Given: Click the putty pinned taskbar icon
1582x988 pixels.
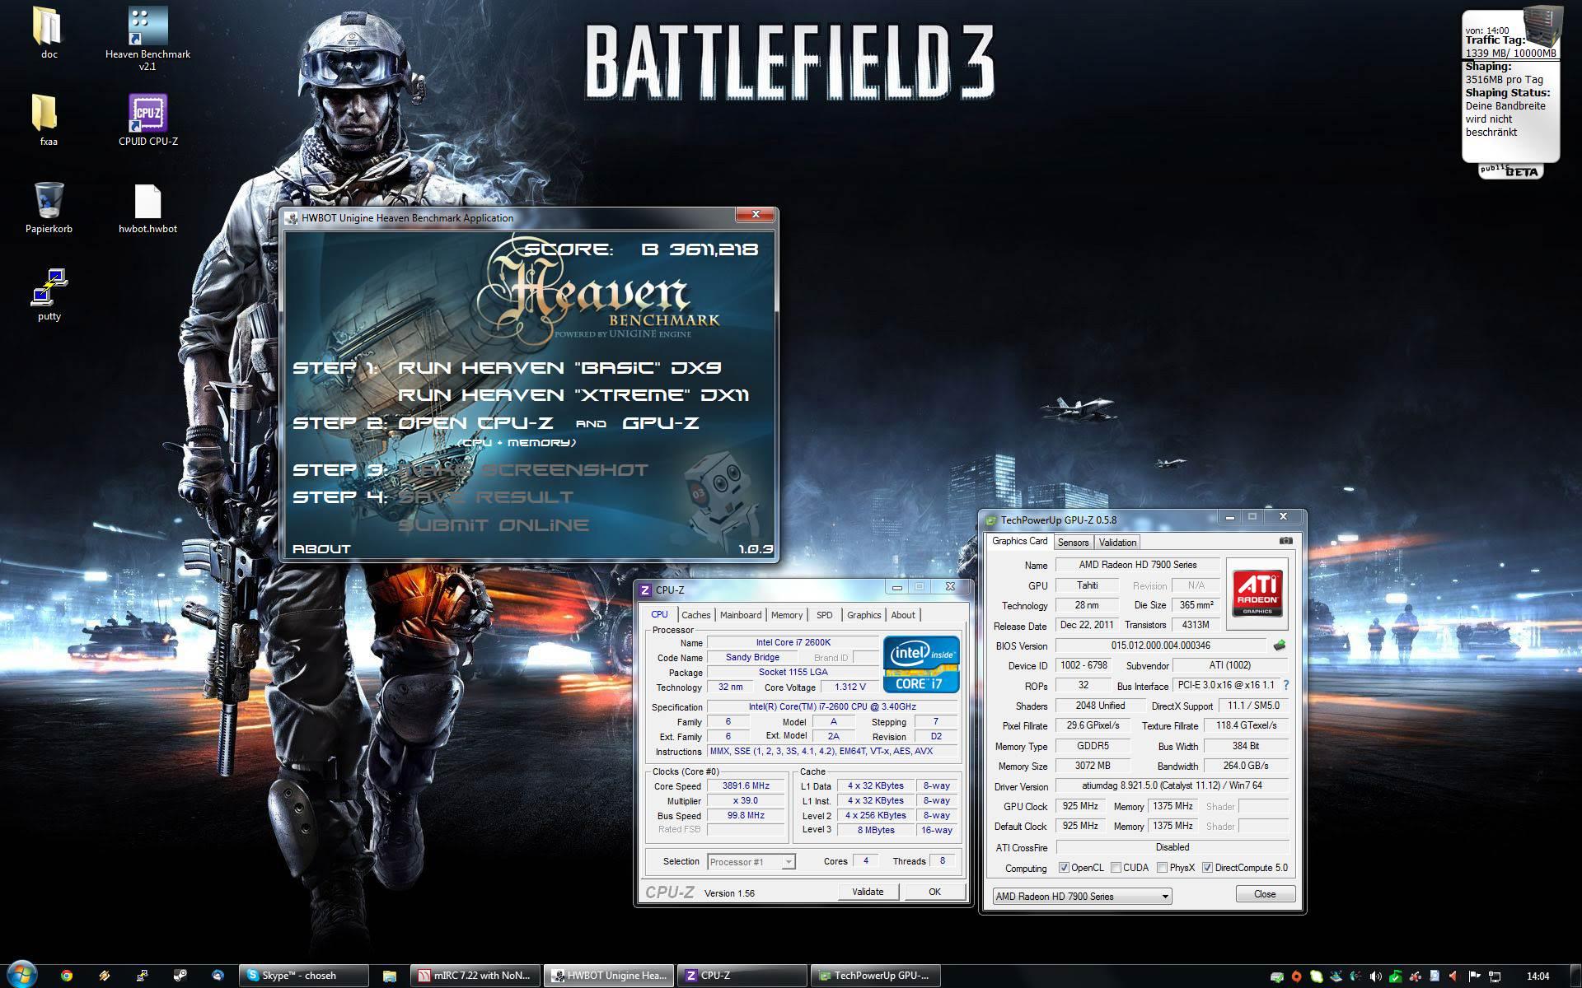Looking at the screenshot, I should pyautogui.click(x=142, y=976).
